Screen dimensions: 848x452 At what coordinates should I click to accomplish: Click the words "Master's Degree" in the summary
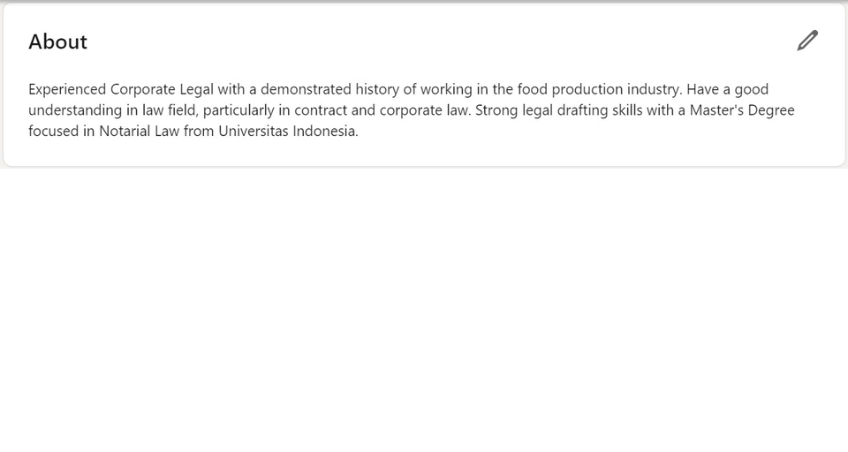tap(742, 110)
